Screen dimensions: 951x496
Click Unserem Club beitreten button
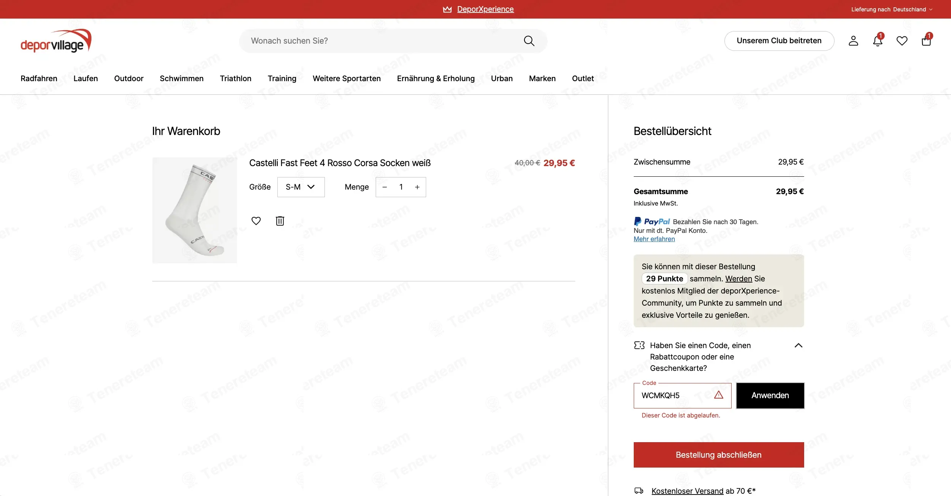[x=779, y=41]
